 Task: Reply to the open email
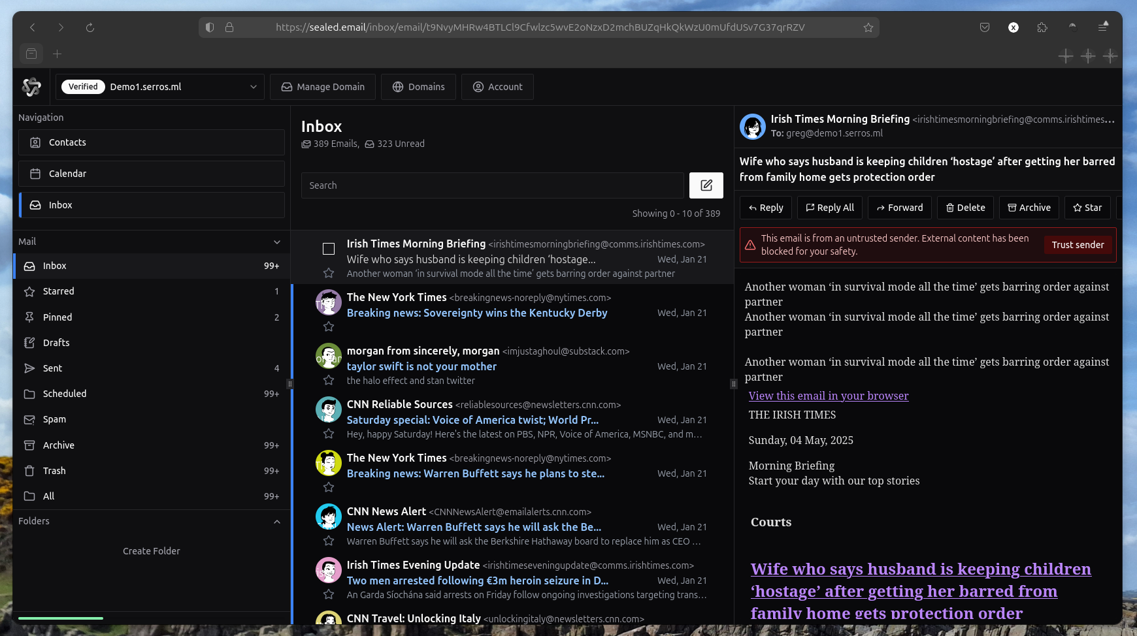pyautogui.click(x=766, y=208)
